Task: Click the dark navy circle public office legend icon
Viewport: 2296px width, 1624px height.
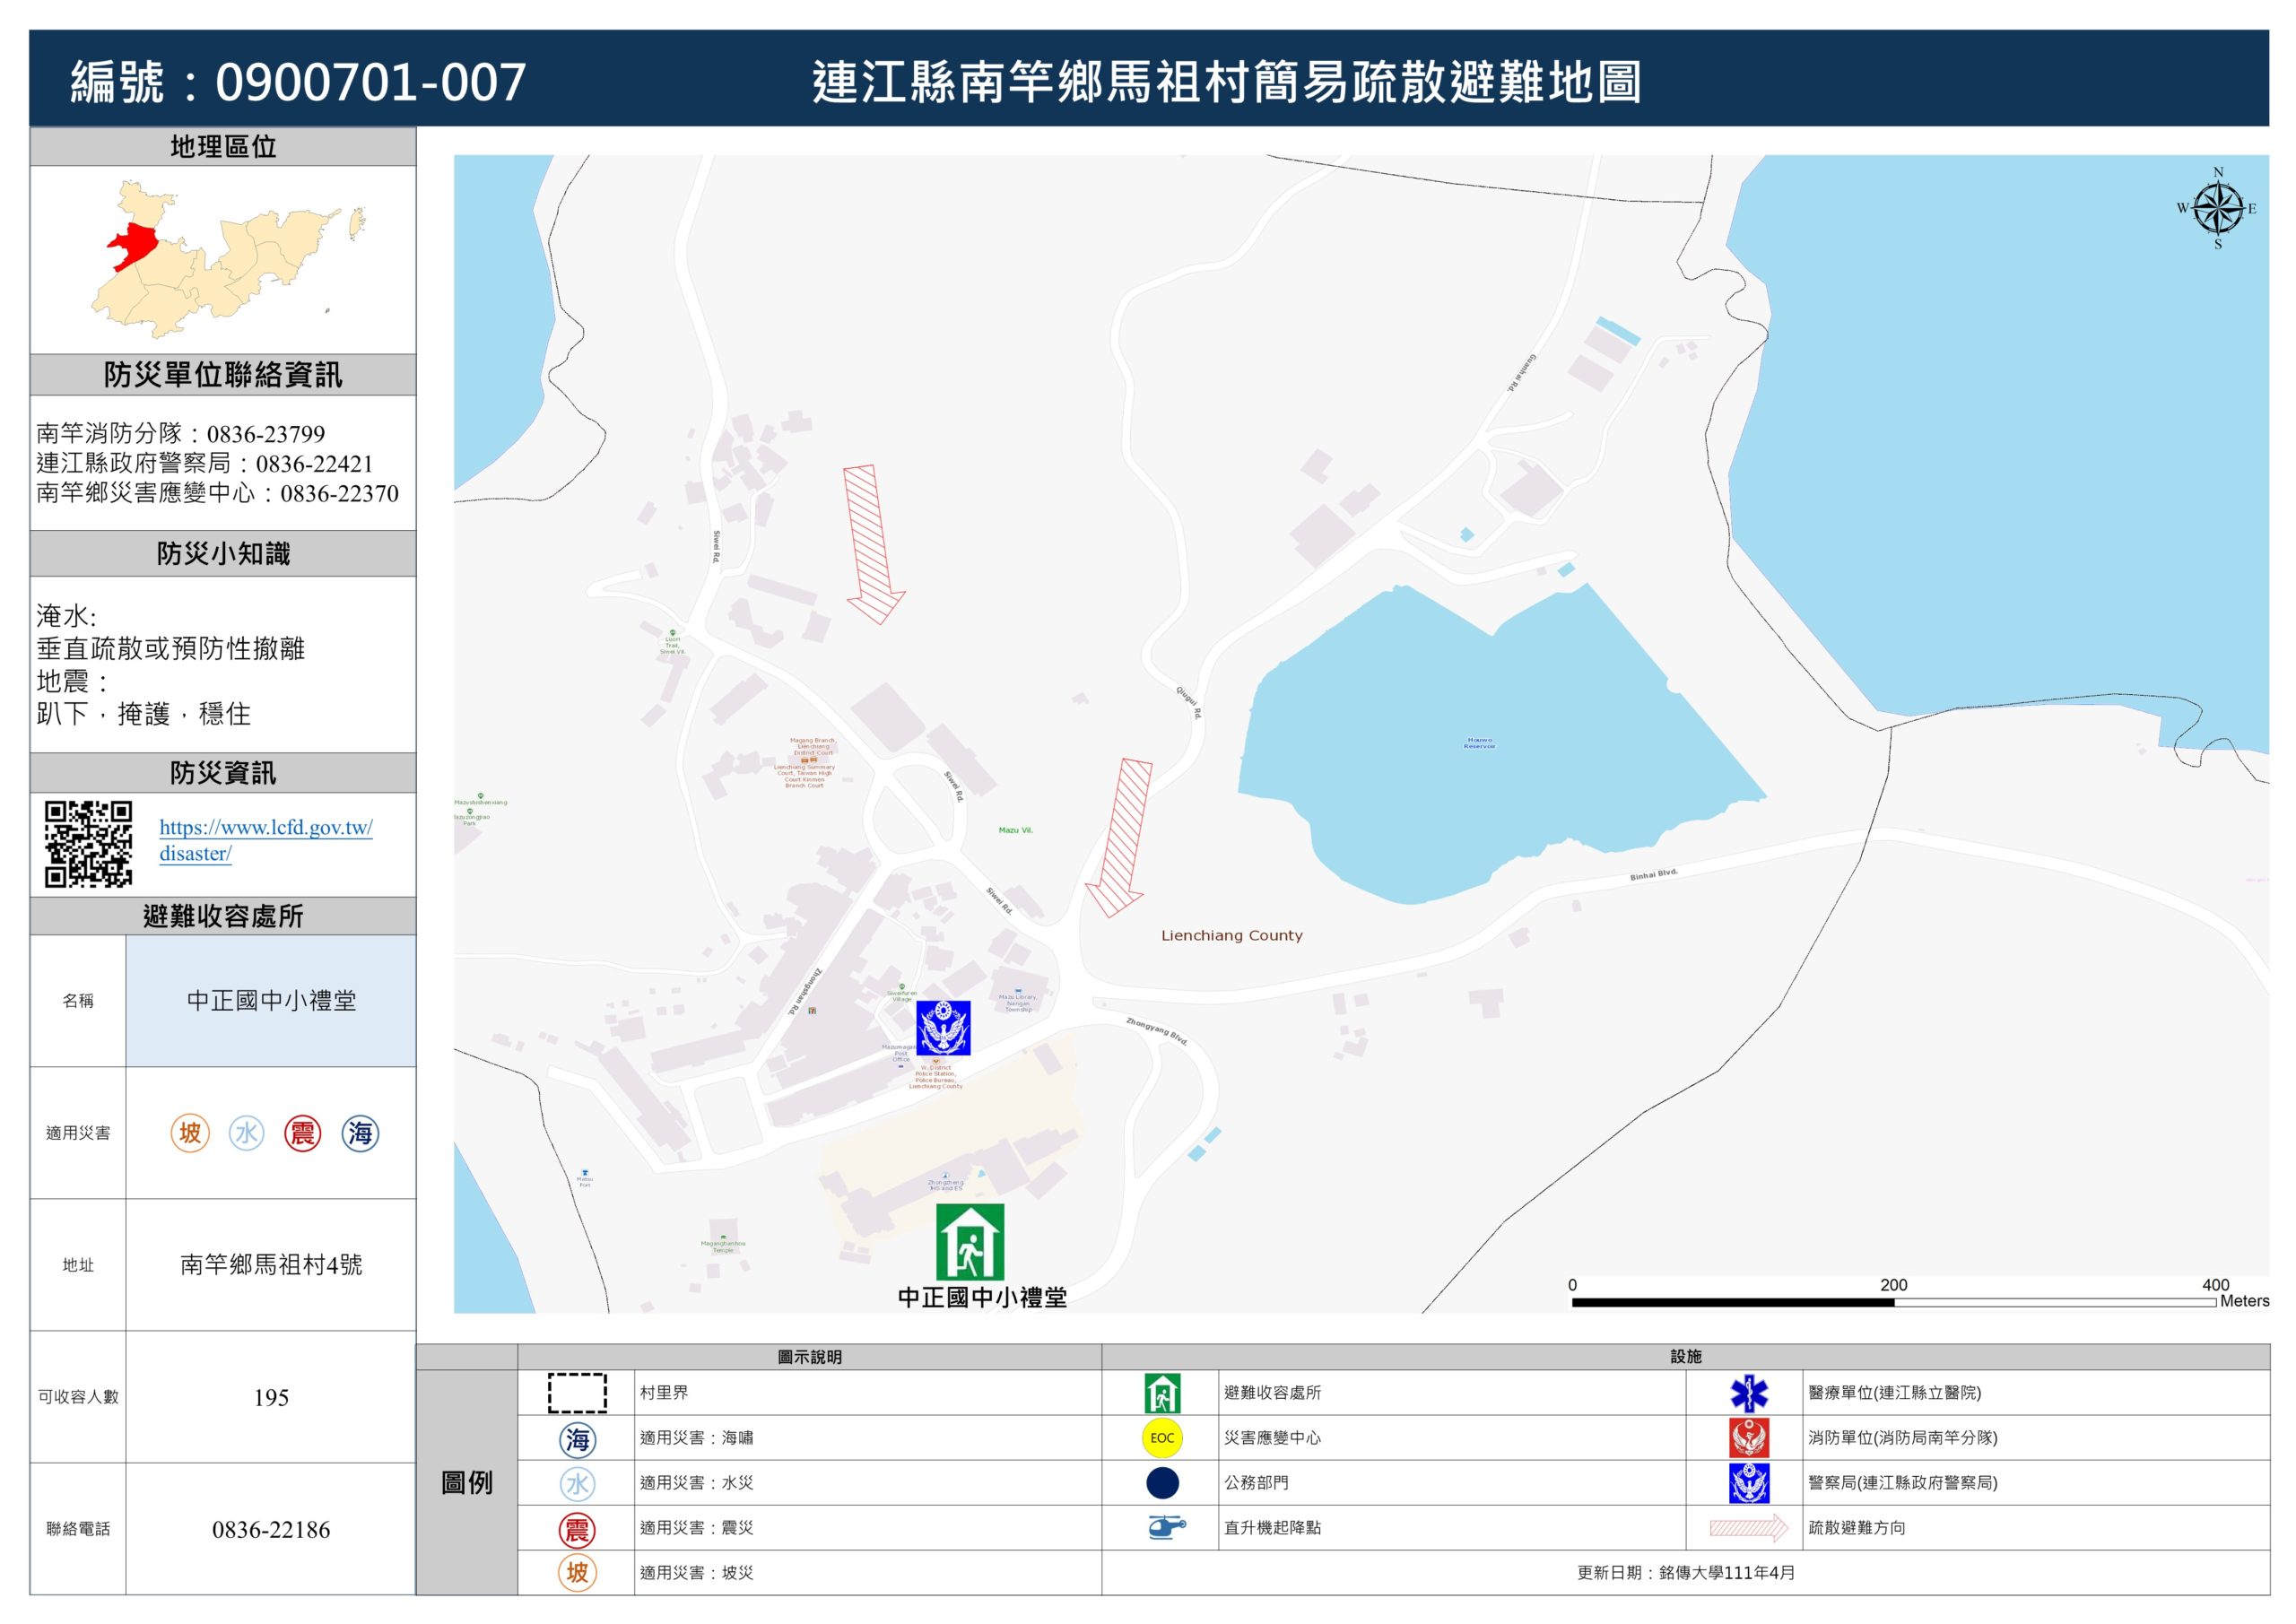Action: pos(1162,1483)
